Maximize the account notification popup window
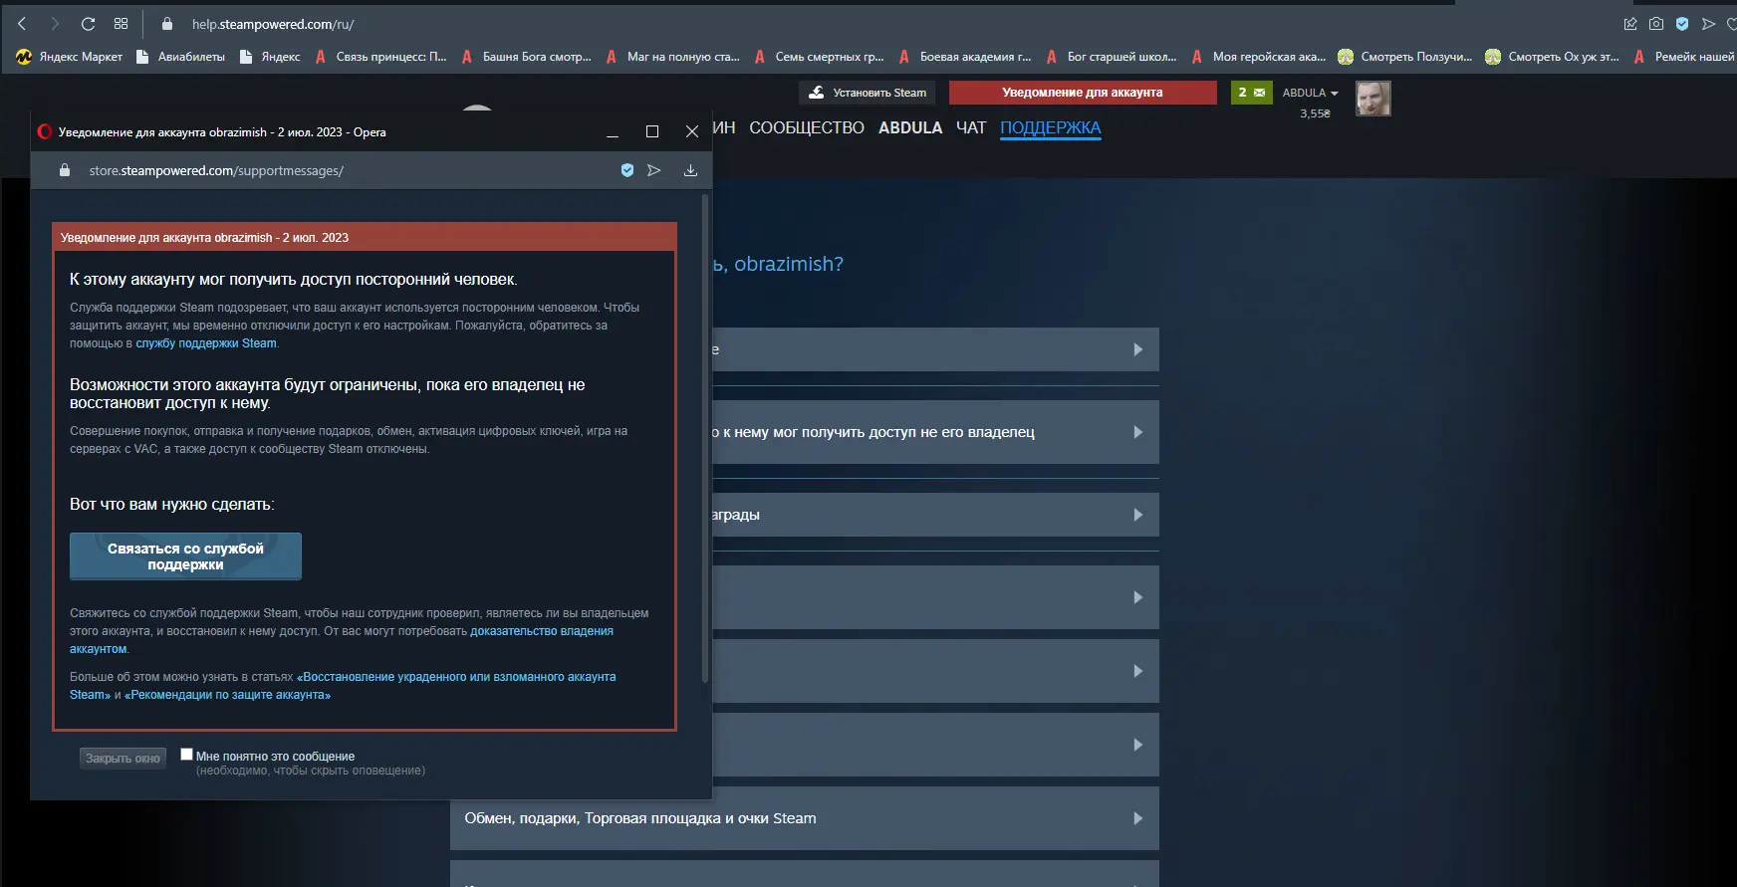Viewport: 1737px width, 887px height. point(652,131)
